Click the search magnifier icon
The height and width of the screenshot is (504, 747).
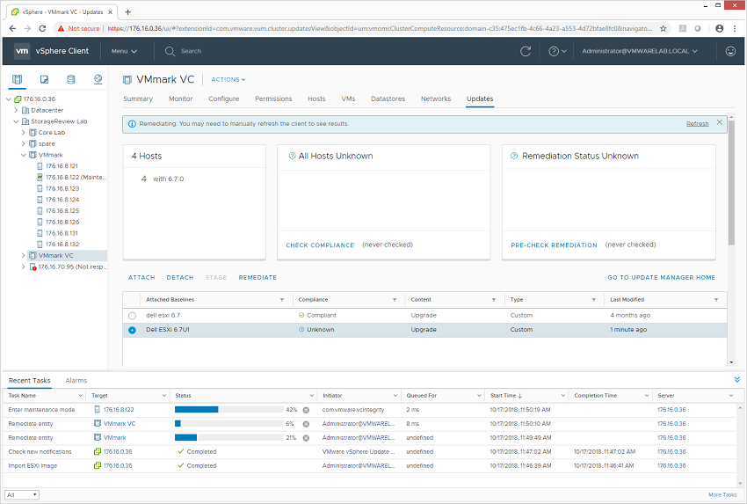tap(170, 51)
